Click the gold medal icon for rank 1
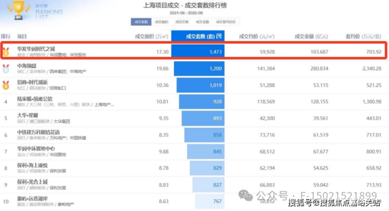This screenshot has height=211, width=389. click(x=6, y=52)
